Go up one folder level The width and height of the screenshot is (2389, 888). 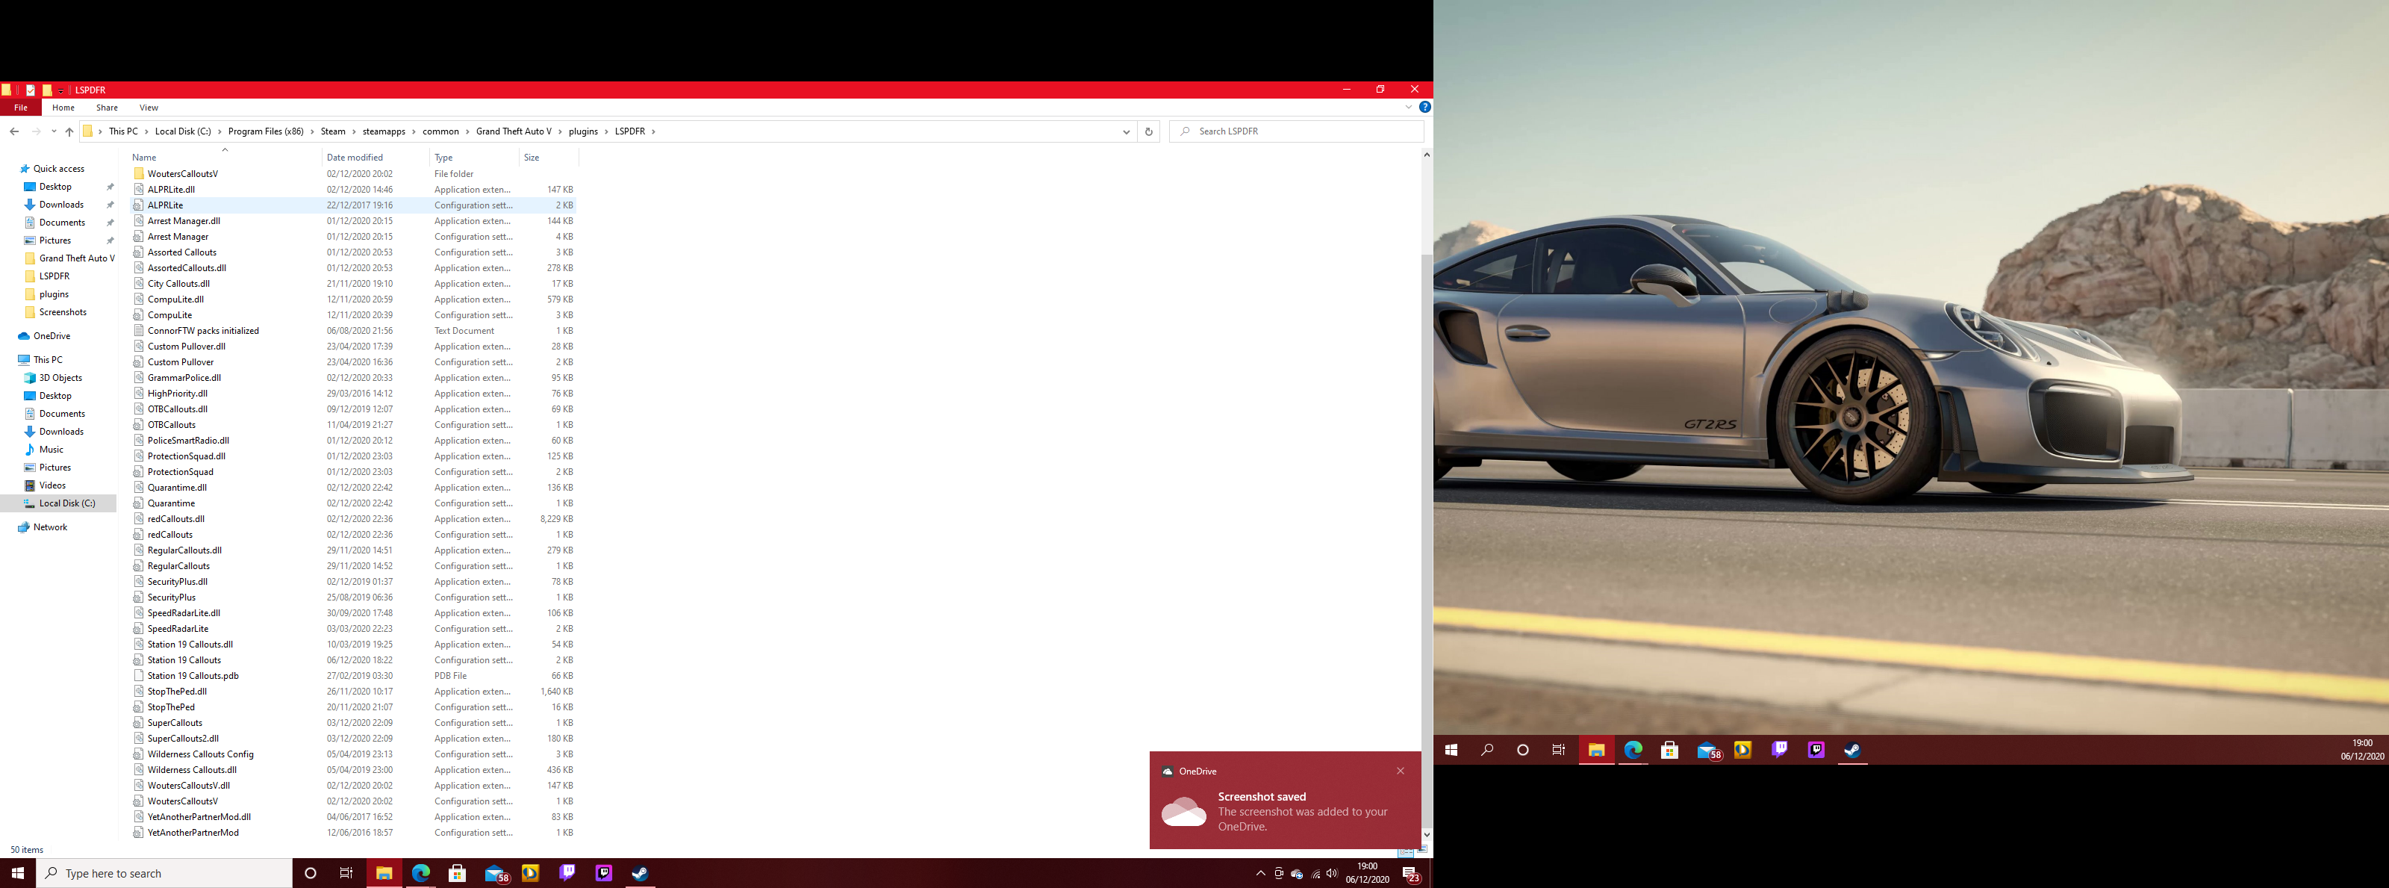tap(69, 131)
